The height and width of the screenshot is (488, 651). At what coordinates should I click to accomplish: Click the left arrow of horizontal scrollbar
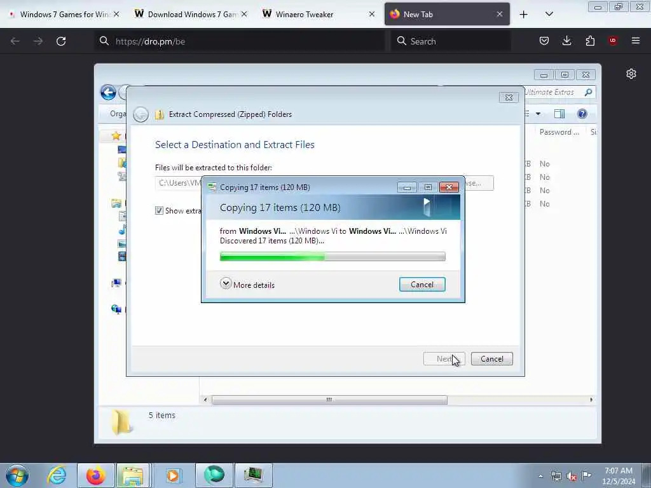click(205, 400)
